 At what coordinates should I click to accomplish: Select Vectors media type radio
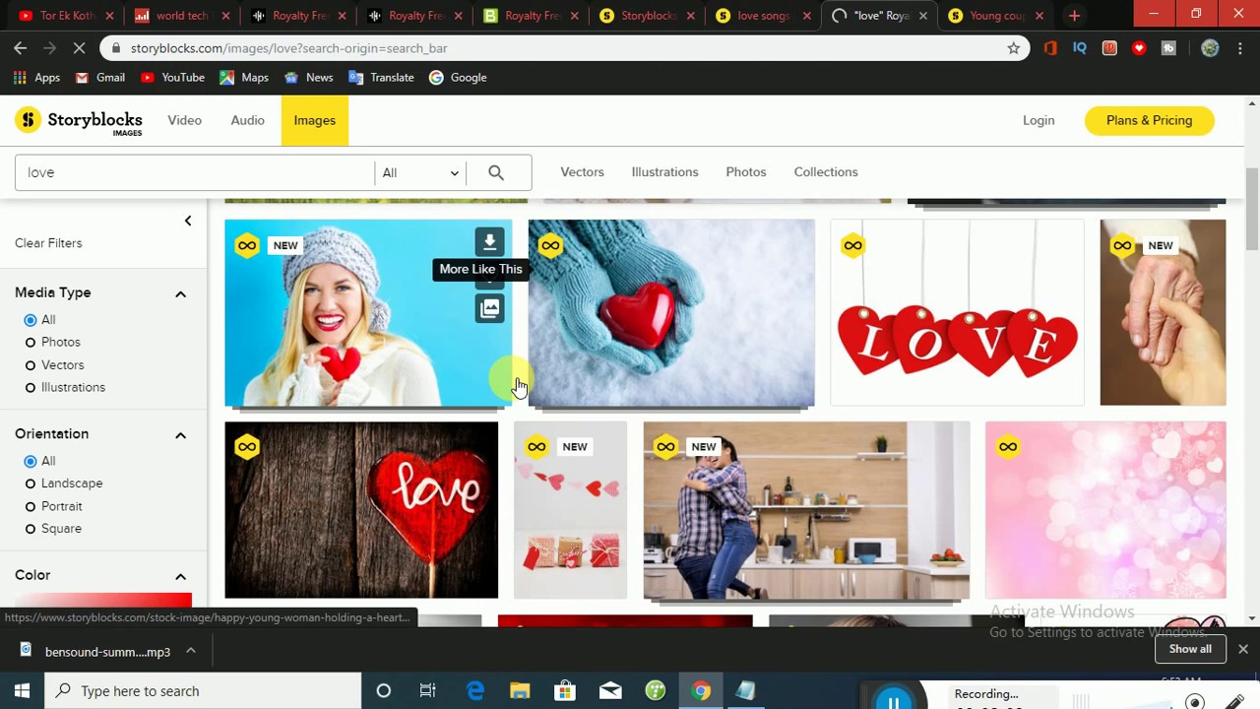point(31,365)
